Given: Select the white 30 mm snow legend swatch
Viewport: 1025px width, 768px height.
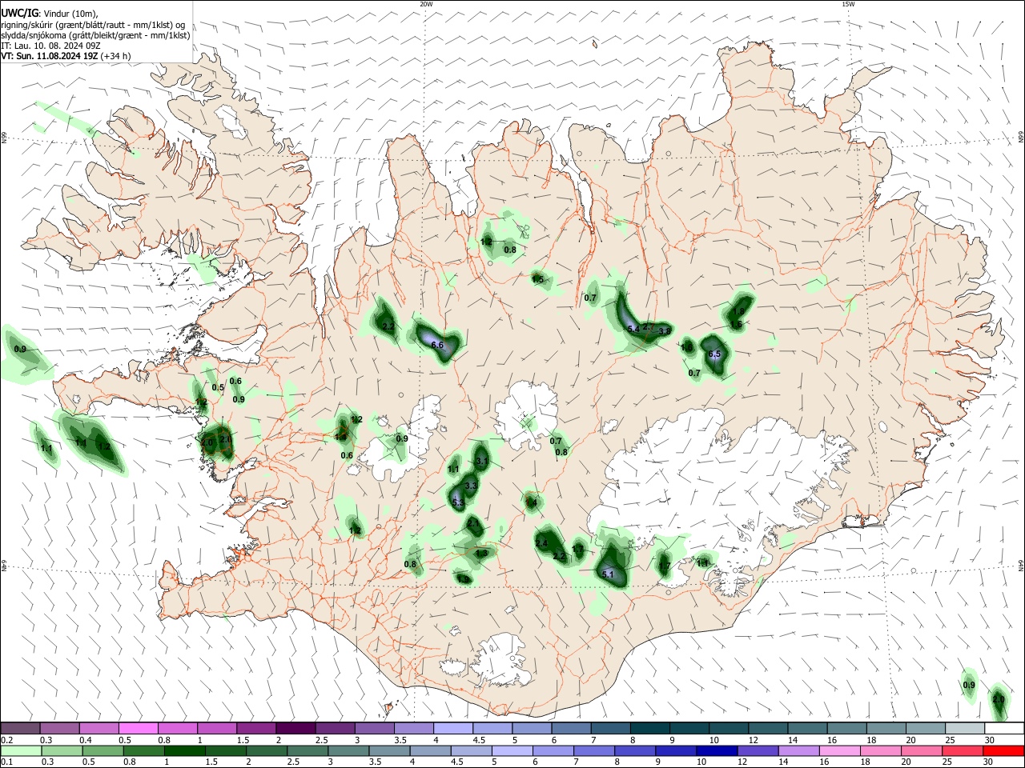Looking at the screenshot, I should click(x=1003, y=729).
